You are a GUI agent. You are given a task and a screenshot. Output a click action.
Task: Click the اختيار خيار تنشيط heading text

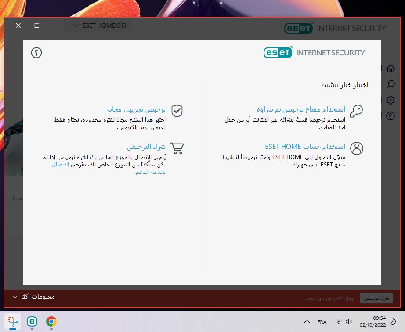(x=344, y=85)
